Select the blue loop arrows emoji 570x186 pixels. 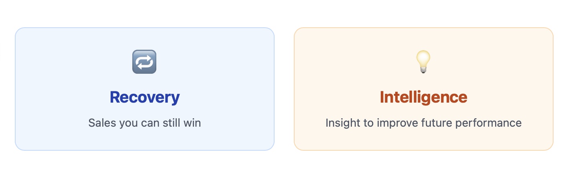point(144,62)
